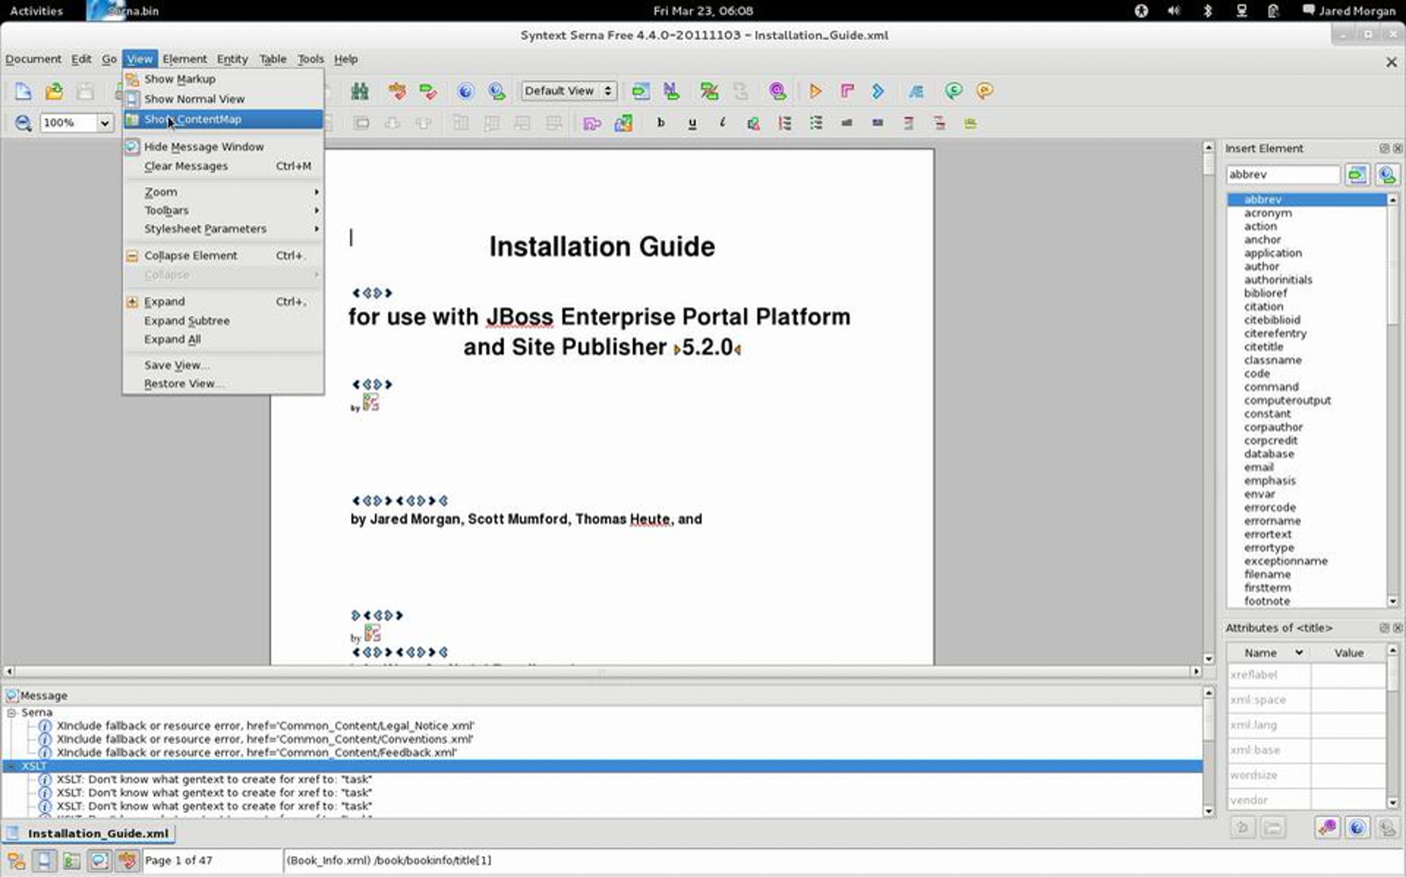Click the binoculars Find icon in toolbar

click(x=359, y=91)
